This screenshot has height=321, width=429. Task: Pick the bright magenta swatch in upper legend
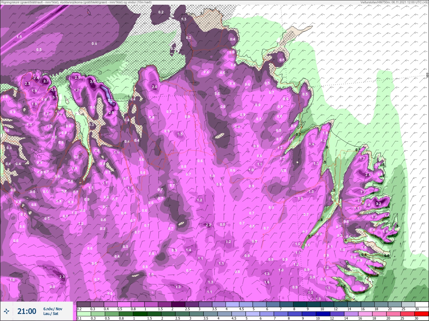click(x=124, y=304)
